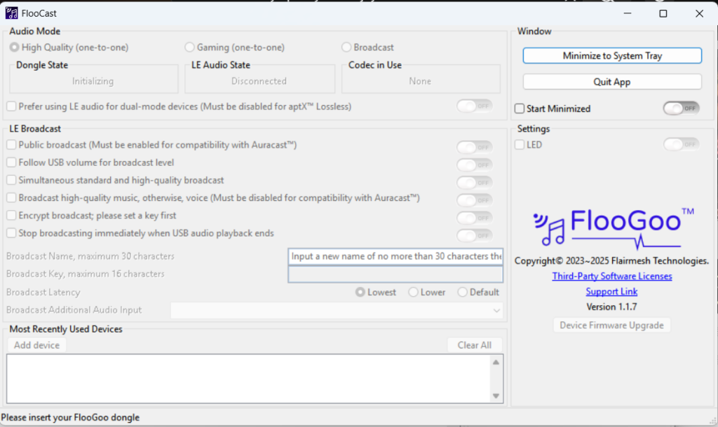The image size is (718, 427).
Task: Toggle Stop broadcasting immediately switch
Action: [x=475, y=235]
